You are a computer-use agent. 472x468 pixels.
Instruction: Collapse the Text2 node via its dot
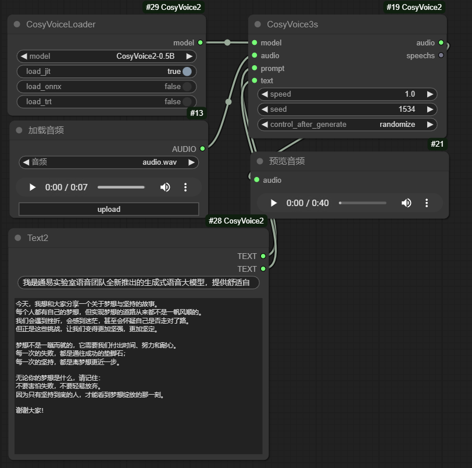click(x=18, y=237)
